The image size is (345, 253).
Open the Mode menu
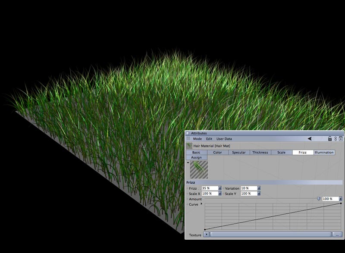pos(197,139)
